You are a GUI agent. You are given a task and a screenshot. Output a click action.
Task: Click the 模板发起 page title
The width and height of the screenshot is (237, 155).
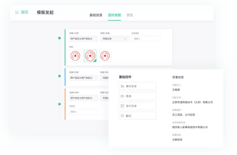click(45, 13)
